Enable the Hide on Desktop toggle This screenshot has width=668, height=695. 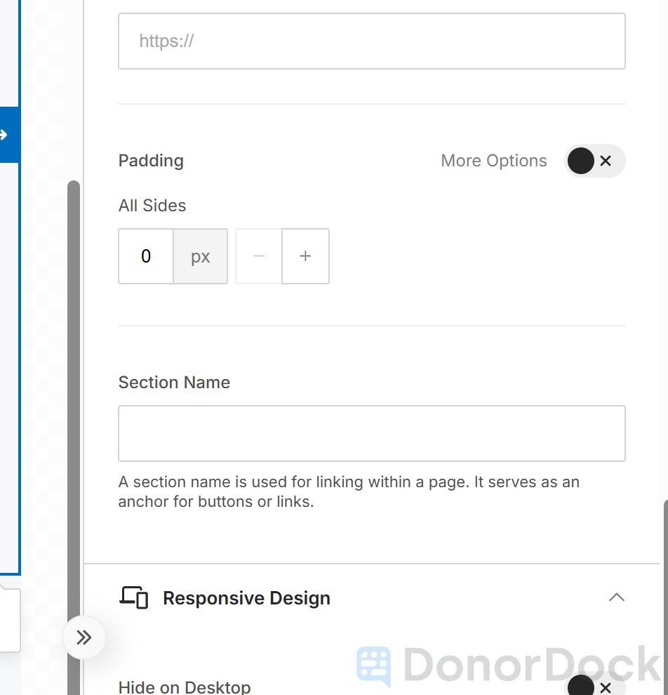click(x=594, y=687)
